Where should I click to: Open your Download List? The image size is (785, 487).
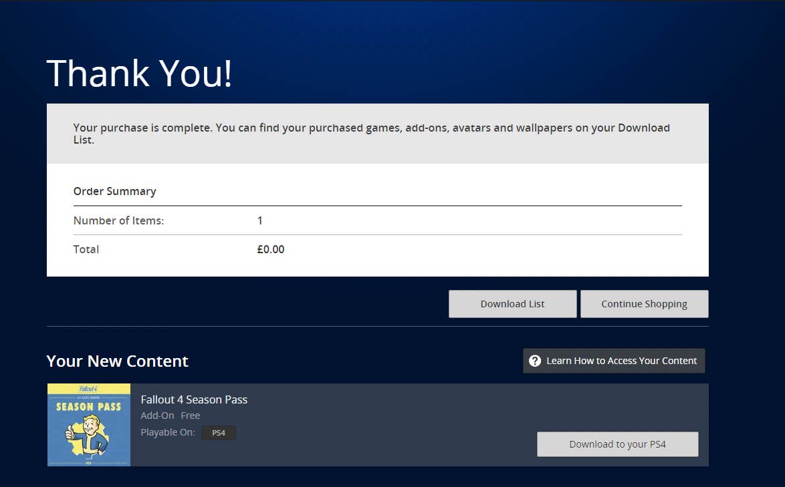[512, 303]
